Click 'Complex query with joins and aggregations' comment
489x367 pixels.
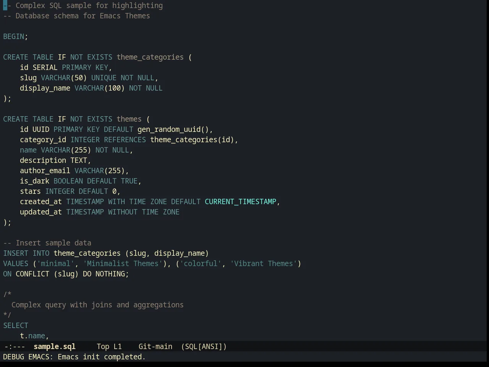coord(97,305)
